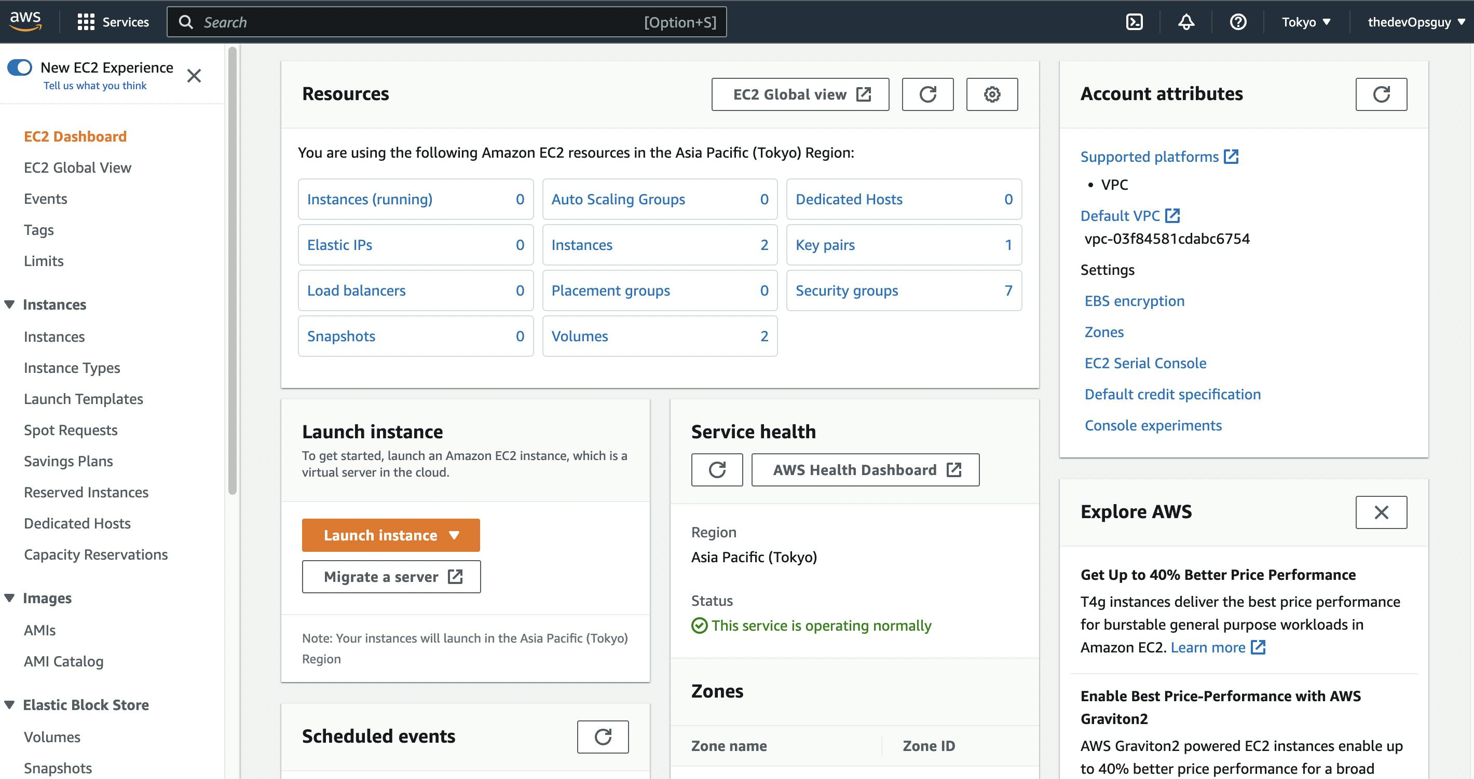Open Instances (running) resource tile
This screenshot has height=779, width=1474.
coord(415,199)
